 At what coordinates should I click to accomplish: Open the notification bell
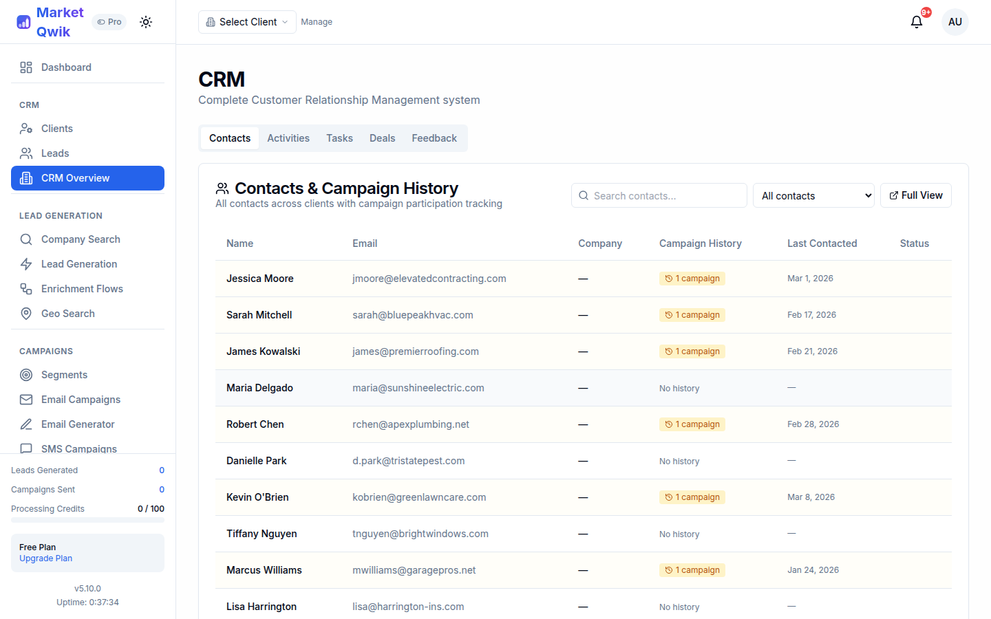[x=916, y=22]
